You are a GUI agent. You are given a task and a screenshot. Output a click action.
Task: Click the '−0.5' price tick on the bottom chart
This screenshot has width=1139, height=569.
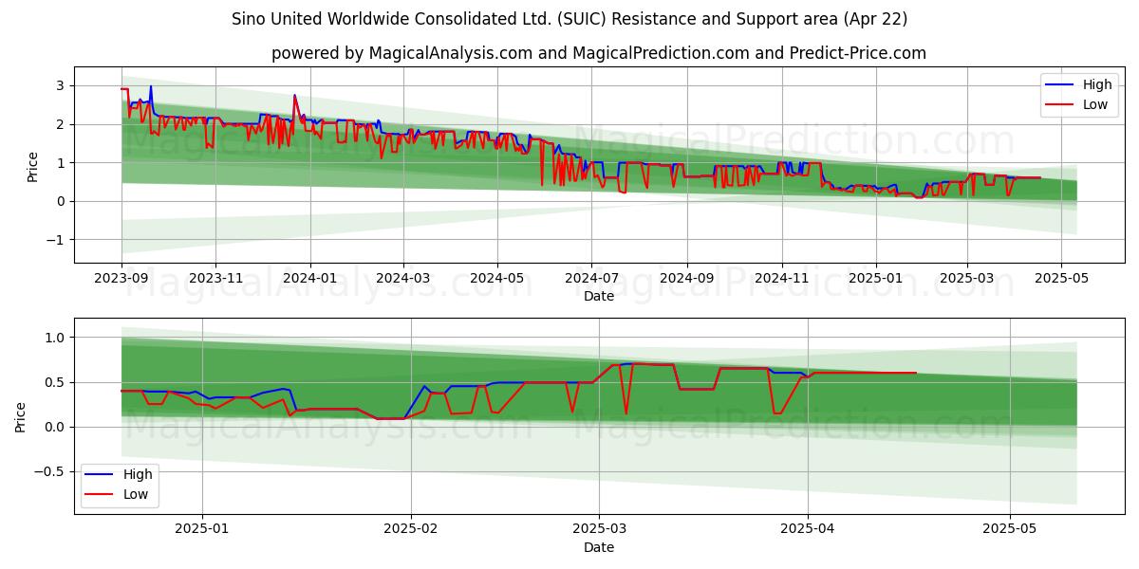coord(49,471)
